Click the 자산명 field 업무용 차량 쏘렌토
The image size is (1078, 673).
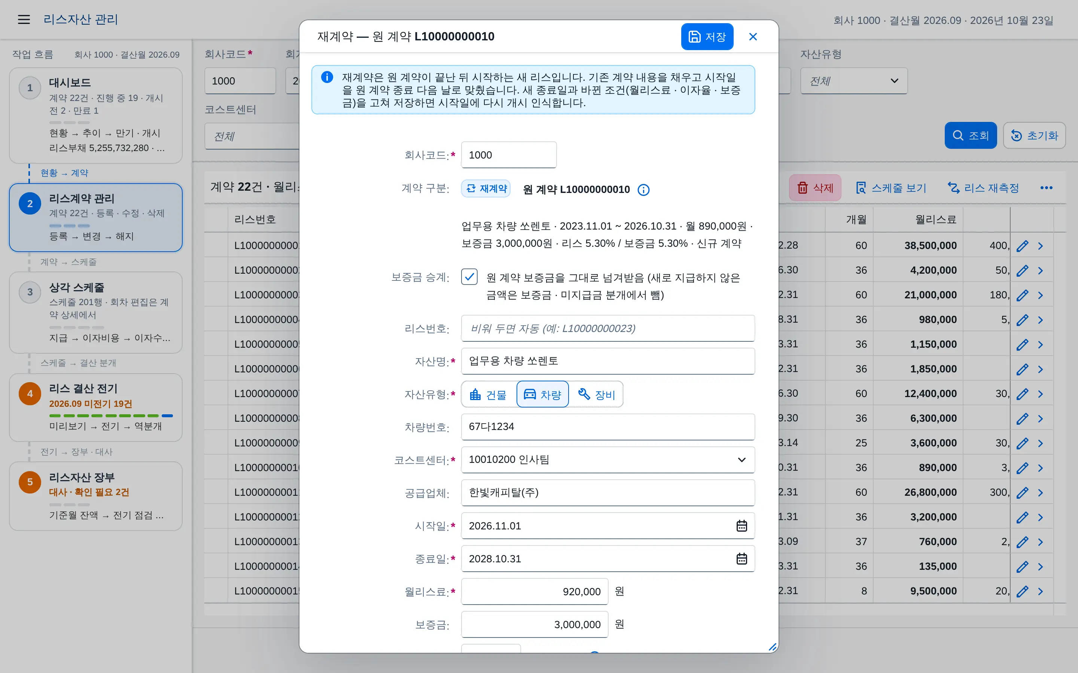[607, 361]
